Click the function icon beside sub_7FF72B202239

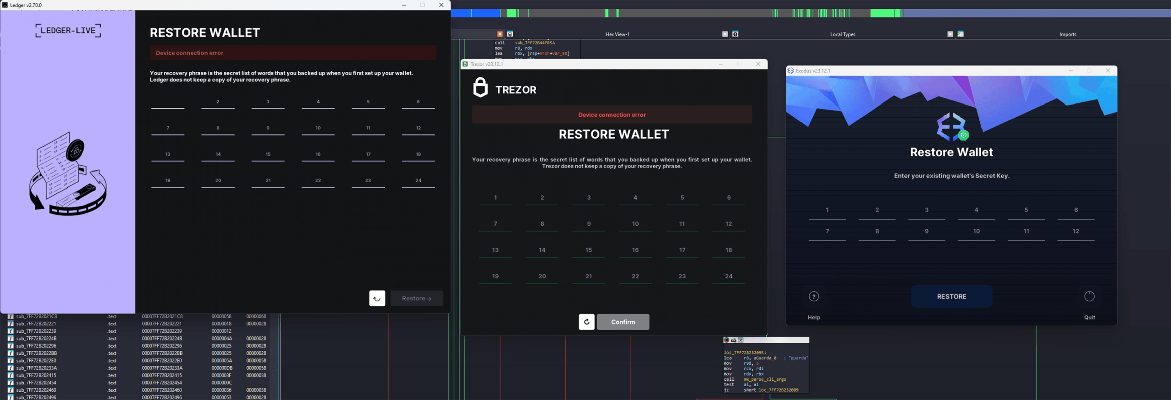[x=11, y=331]
